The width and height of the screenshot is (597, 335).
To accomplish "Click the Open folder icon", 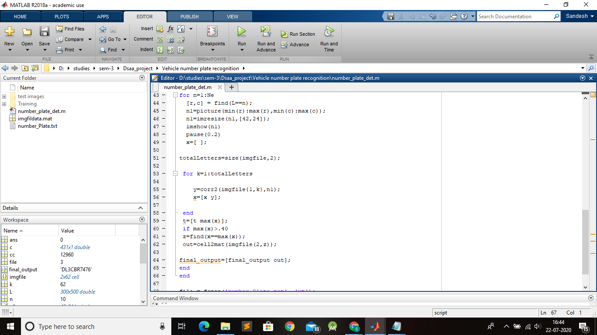I will pyautogui.click(x=27, y=32).
